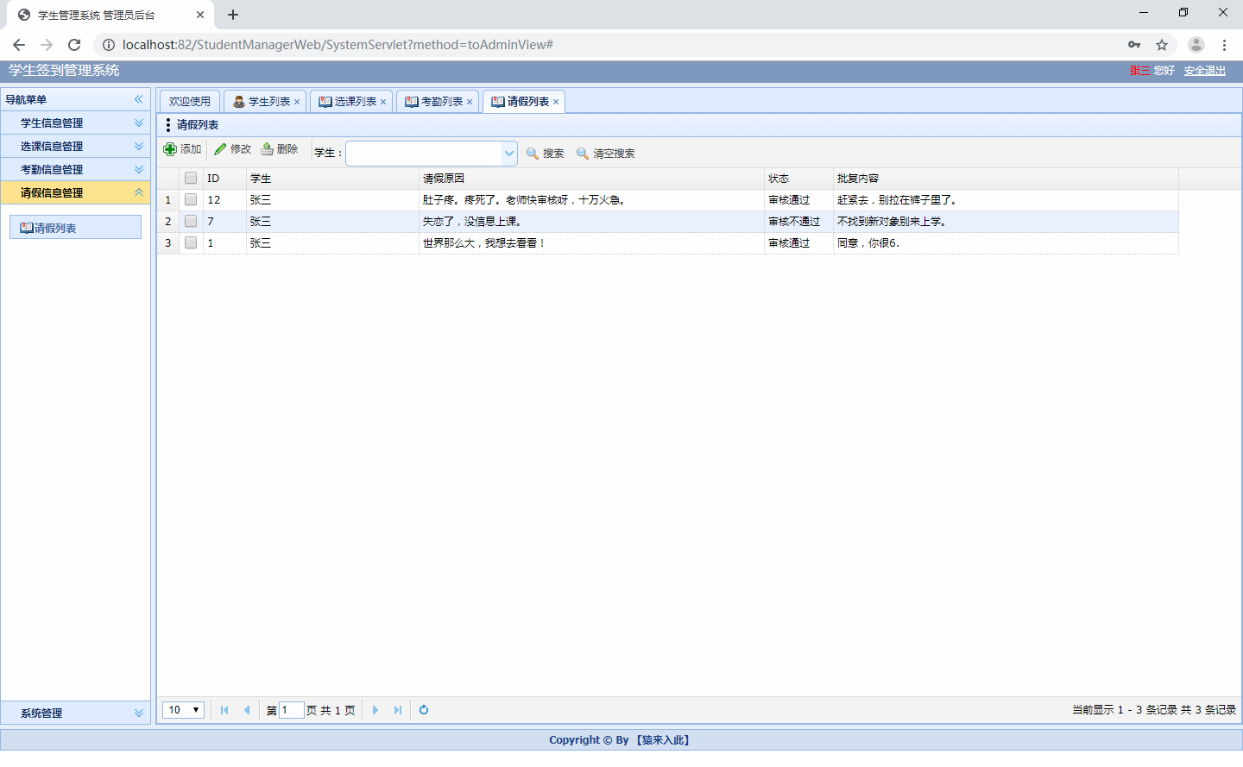Collapse the navigation menu panel with double arrow

pos(138,99)
